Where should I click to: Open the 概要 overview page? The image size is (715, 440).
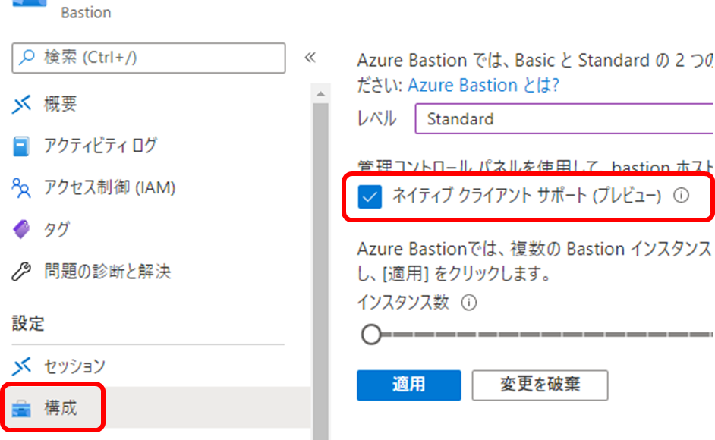(60, 105)
